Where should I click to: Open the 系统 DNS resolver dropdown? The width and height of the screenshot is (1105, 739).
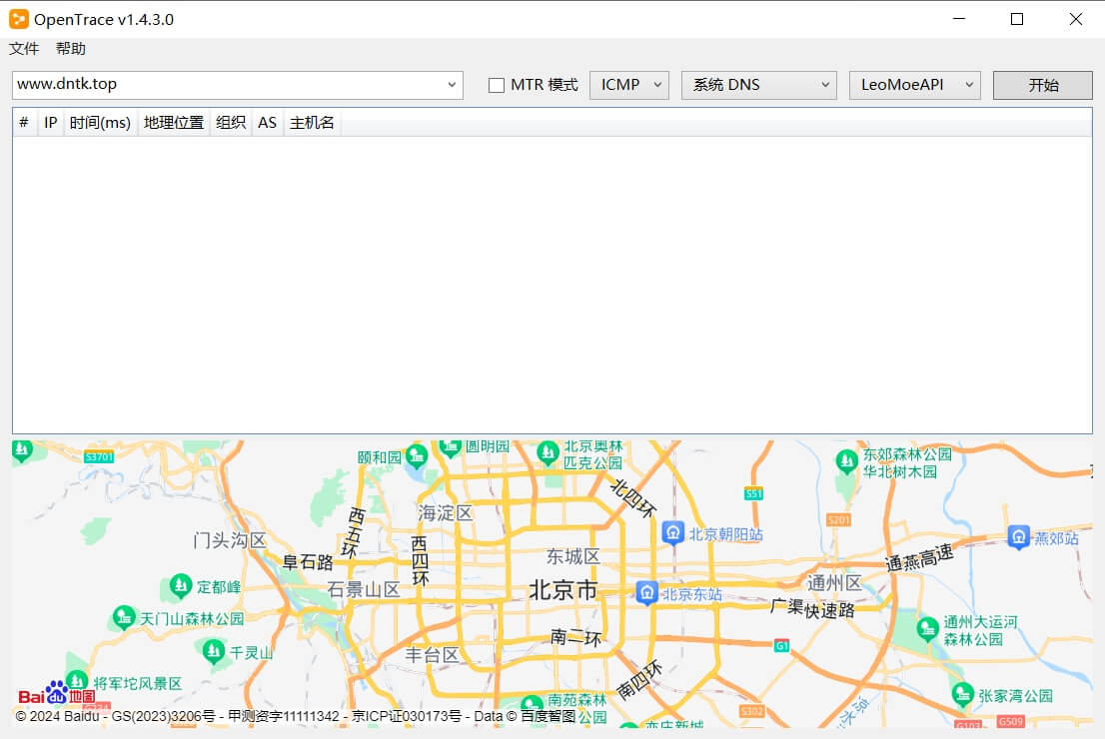click(758, 85)
